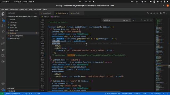Go to next find match arrow

(x=145, y=20)
